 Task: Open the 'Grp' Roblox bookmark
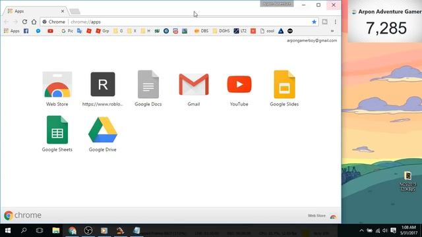point(103,31)
